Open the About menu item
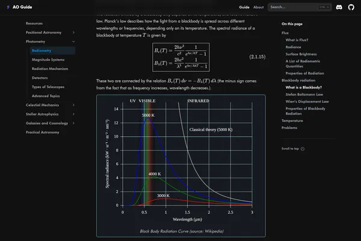Image resolution: width=361 pixels, height=241 pixels. 258,7
